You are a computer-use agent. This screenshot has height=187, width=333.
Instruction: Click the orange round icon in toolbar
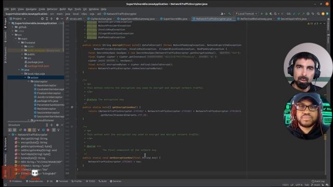click(x=323, y=14)
